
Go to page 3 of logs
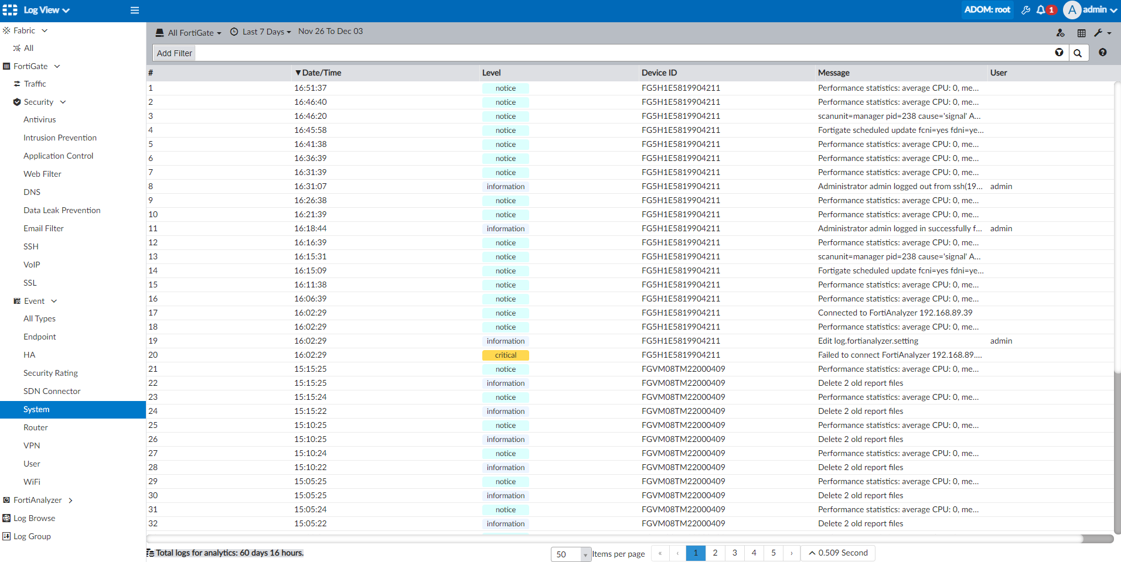pyautogui.click(x=734, y=553)
